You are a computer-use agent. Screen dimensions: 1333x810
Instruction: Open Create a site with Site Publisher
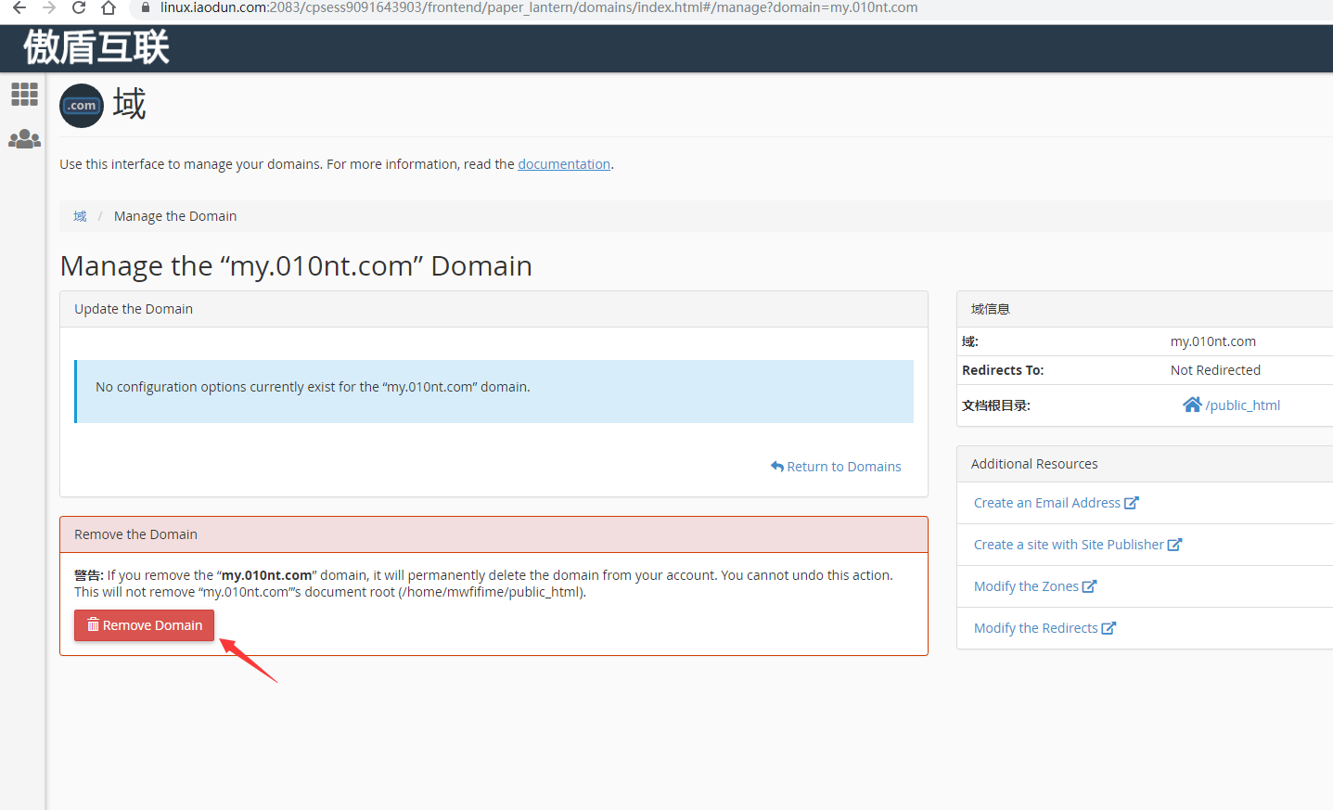tap(1068, 545)
